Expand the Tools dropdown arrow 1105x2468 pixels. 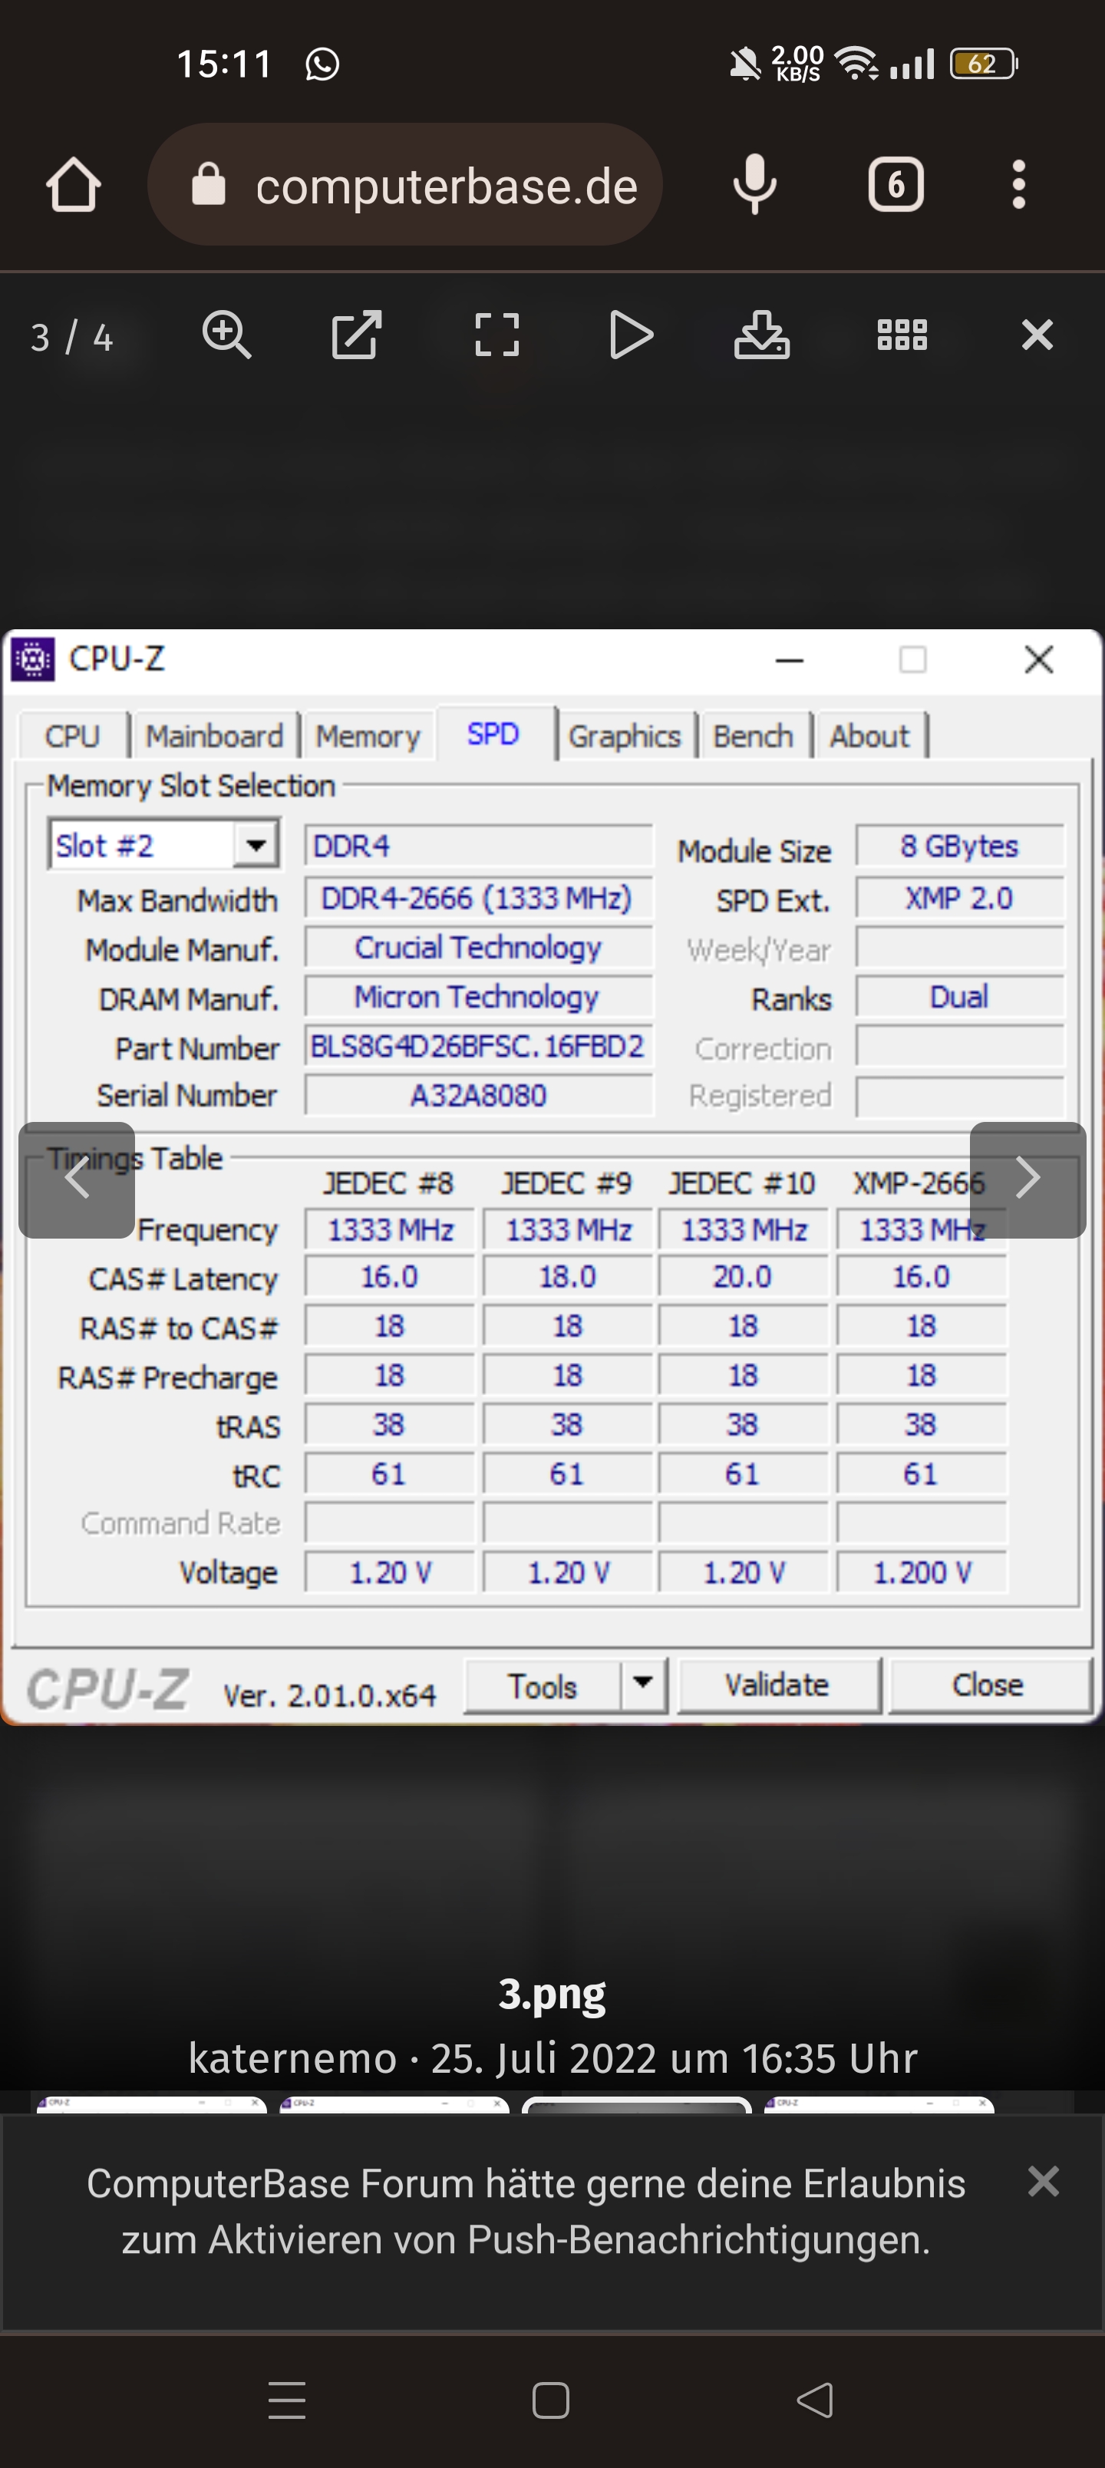[x=643, y=1686]
